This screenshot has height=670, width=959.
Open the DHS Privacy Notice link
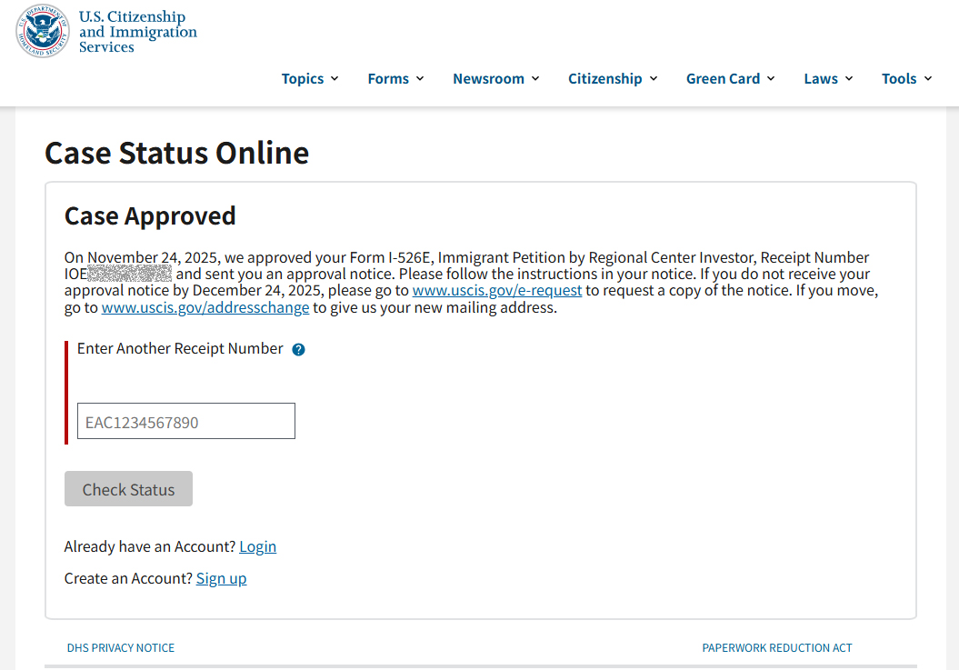point(121,648)
